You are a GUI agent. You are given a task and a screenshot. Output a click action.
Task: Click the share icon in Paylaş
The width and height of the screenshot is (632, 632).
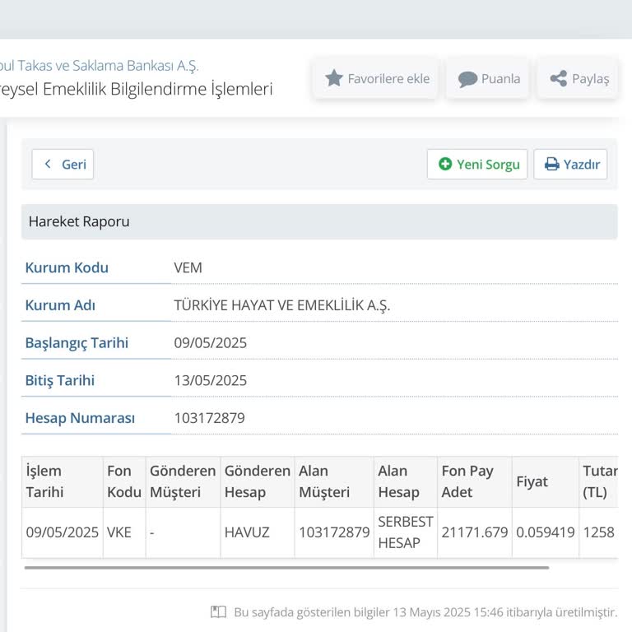[558, 78]
